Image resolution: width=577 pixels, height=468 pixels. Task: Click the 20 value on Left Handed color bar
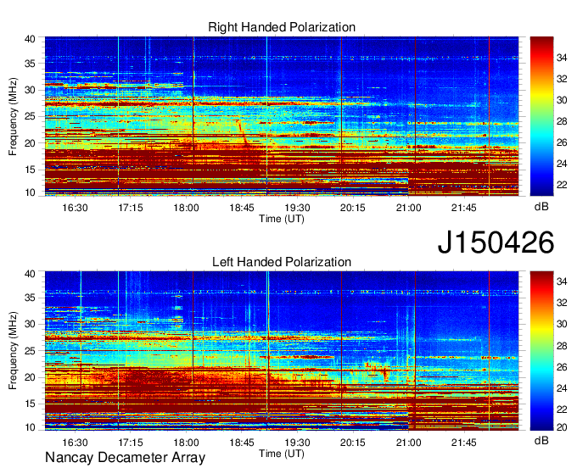[562, 427]
